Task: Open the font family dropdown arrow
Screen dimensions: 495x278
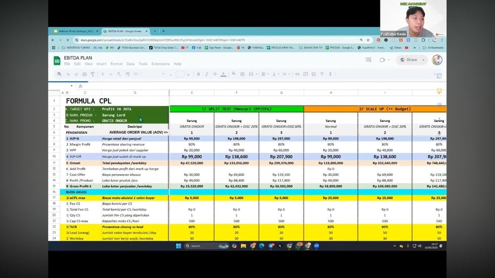Action: click(x=163, y=74)
